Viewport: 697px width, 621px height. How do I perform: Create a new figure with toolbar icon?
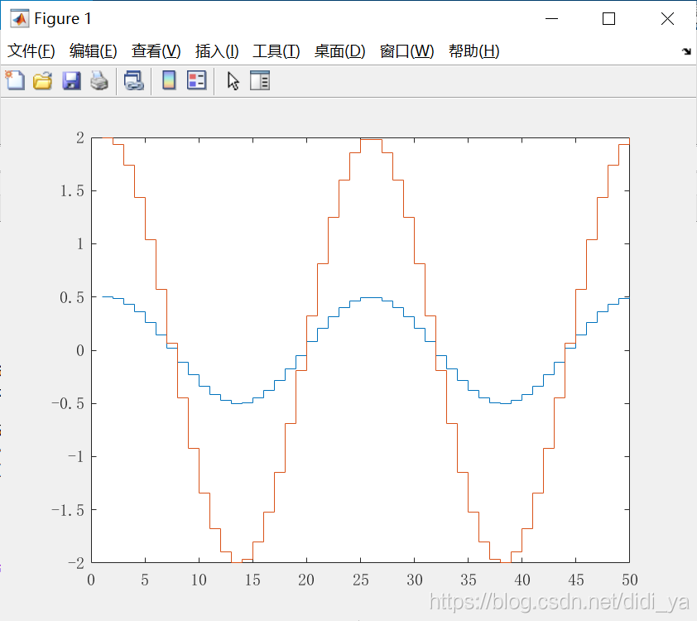(15, 80)
